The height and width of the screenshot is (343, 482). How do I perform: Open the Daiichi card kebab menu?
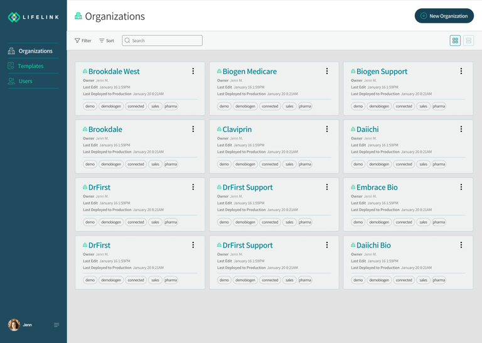[461, 129]
